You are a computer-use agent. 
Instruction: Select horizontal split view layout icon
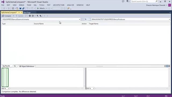point(167,66)
